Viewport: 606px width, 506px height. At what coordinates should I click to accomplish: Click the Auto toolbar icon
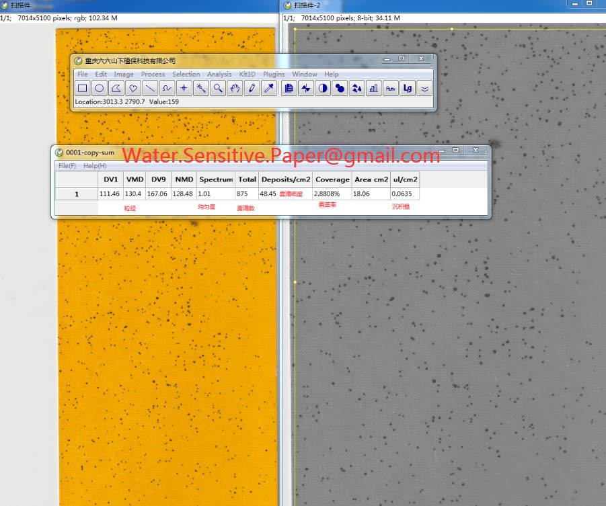(x=391, y=89)
